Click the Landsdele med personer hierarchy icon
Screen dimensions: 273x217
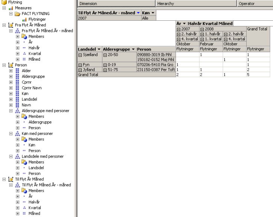point(17,156)
